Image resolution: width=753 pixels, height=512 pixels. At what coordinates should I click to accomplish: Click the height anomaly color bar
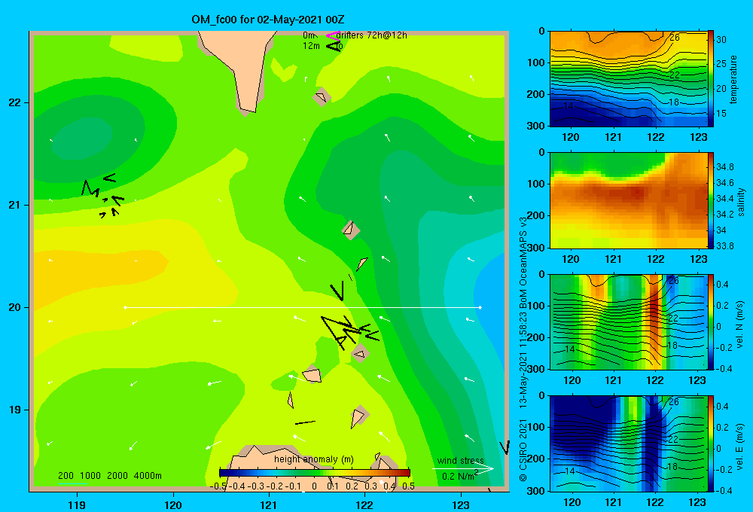[315, 473]
